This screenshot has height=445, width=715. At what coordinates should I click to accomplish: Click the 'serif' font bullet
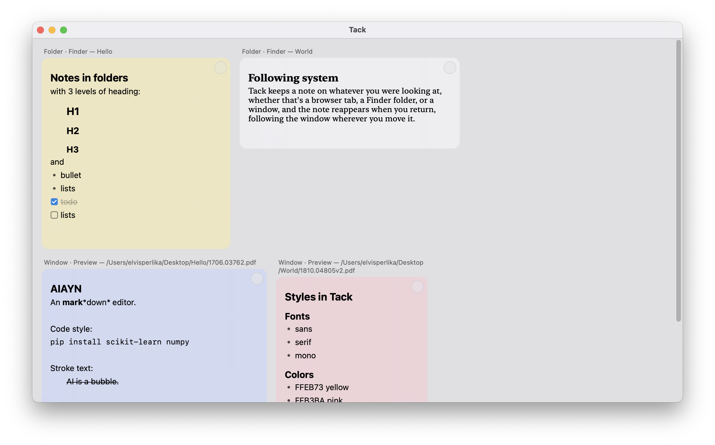(303, 342)
